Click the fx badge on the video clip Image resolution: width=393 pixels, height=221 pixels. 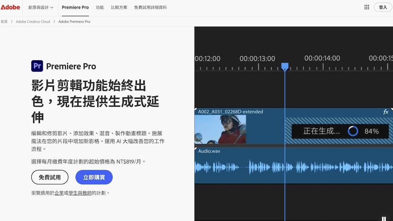386,112
